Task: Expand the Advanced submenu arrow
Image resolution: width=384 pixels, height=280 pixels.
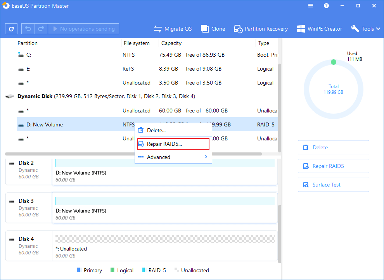Action: [x=206, y=157]
